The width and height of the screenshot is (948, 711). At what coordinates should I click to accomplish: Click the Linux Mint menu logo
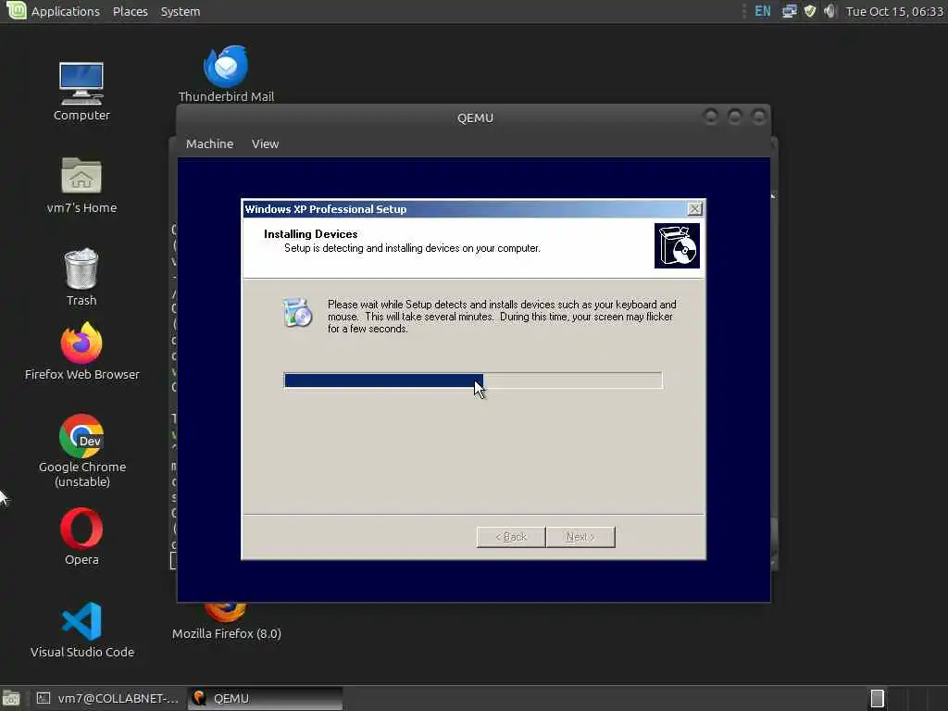16,10
